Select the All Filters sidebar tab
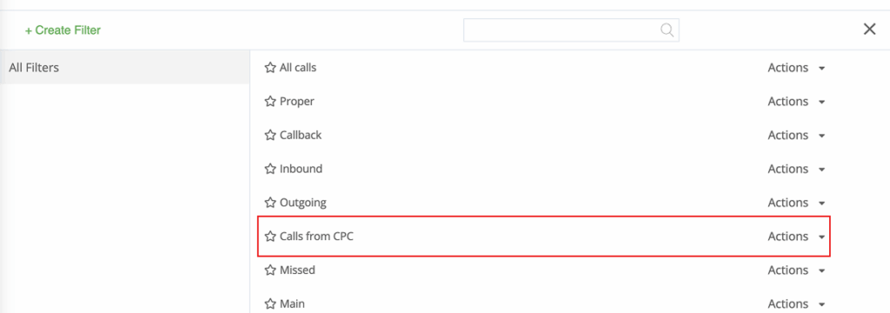 [125, 68]
